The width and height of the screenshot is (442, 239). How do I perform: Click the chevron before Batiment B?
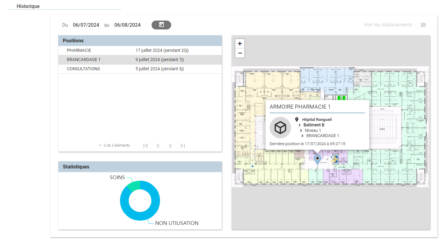tap(299, 125)
